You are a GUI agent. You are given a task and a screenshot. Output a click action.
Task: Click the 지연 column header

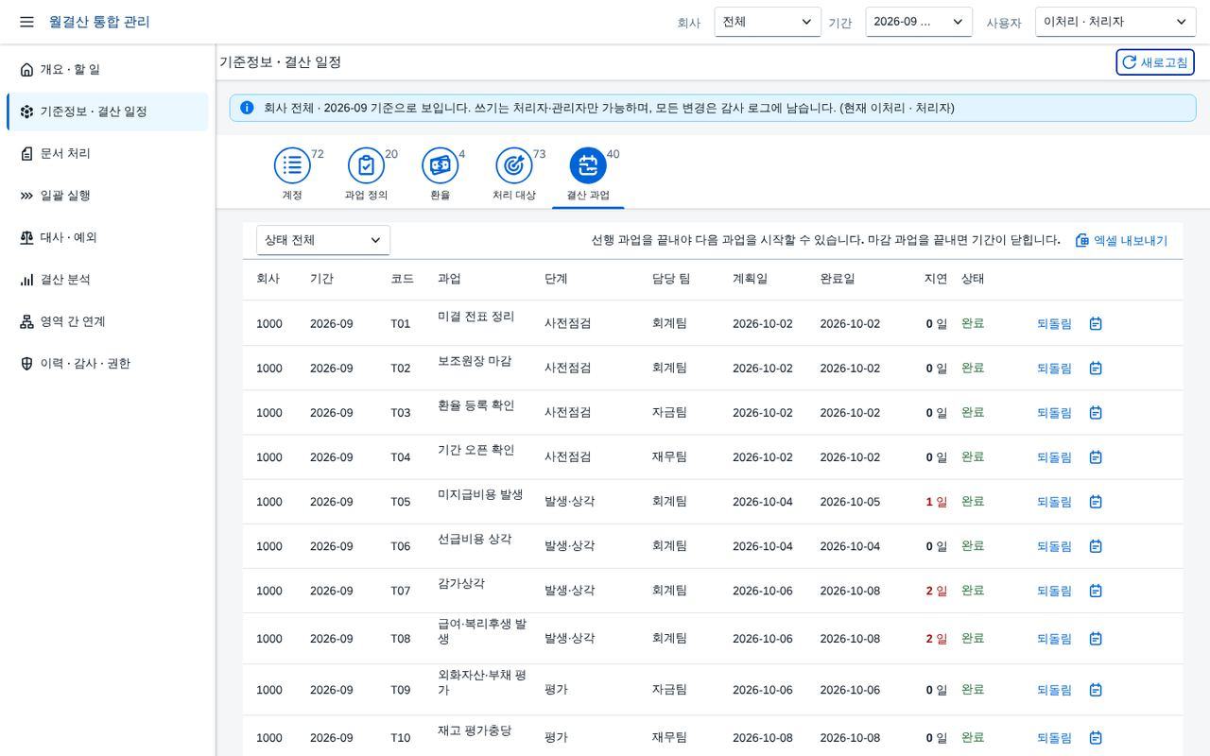(936, 279)
